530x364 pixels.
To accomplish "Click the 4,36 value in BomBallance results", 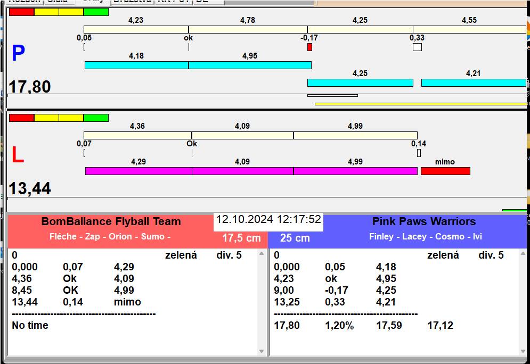I will point(22,278).
